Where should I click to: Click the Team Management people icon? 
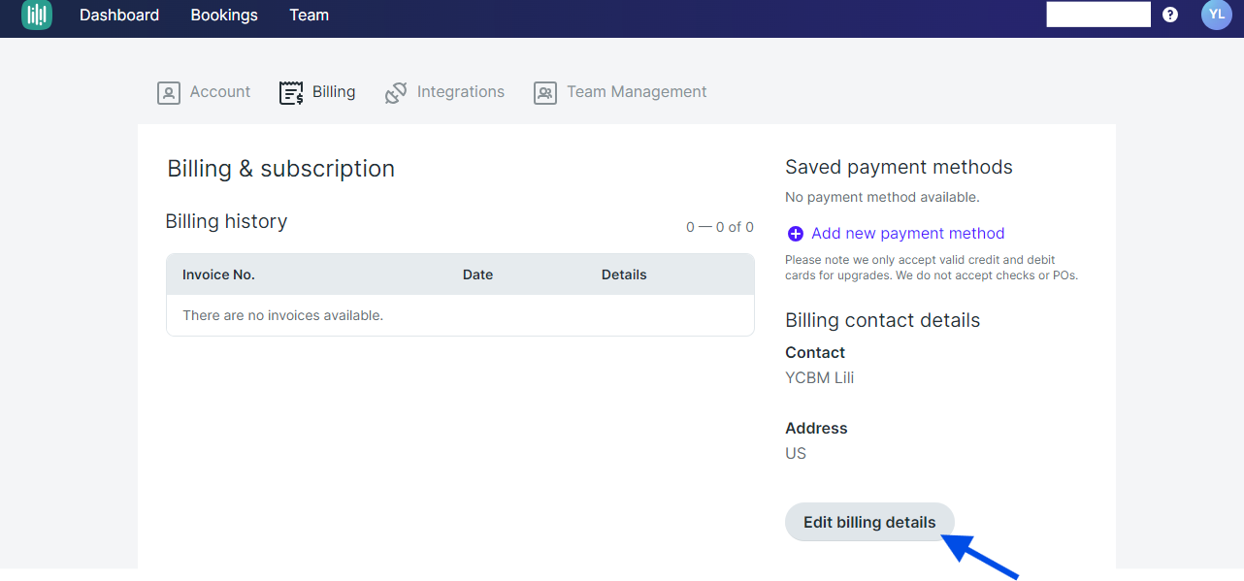tap(545, 93)
